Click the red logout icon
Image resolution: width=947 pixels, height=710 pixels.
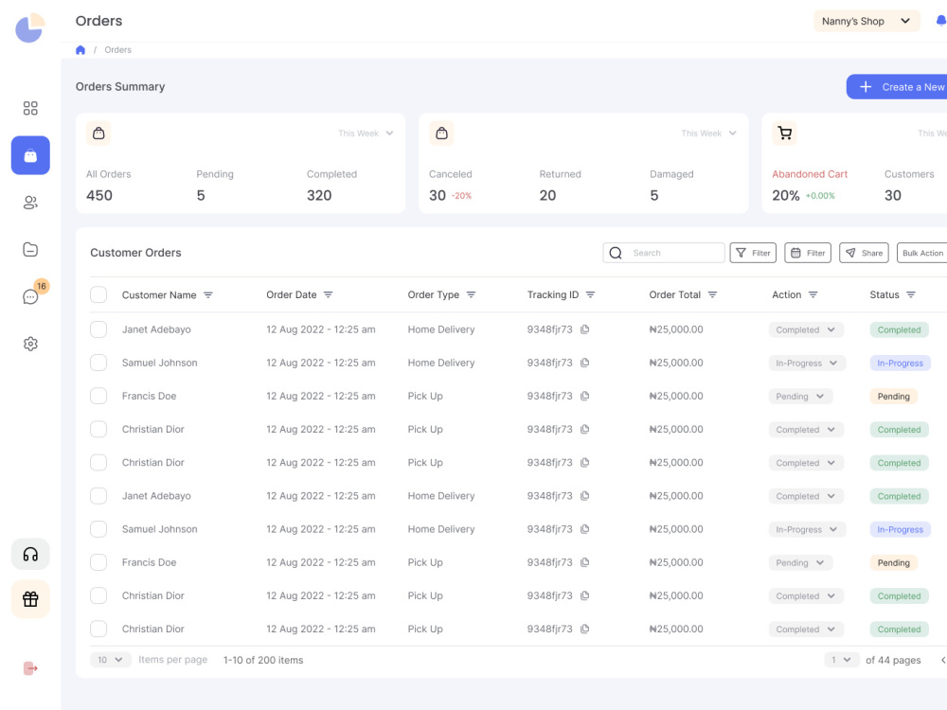pyautogui.click(x=30, y=668)
